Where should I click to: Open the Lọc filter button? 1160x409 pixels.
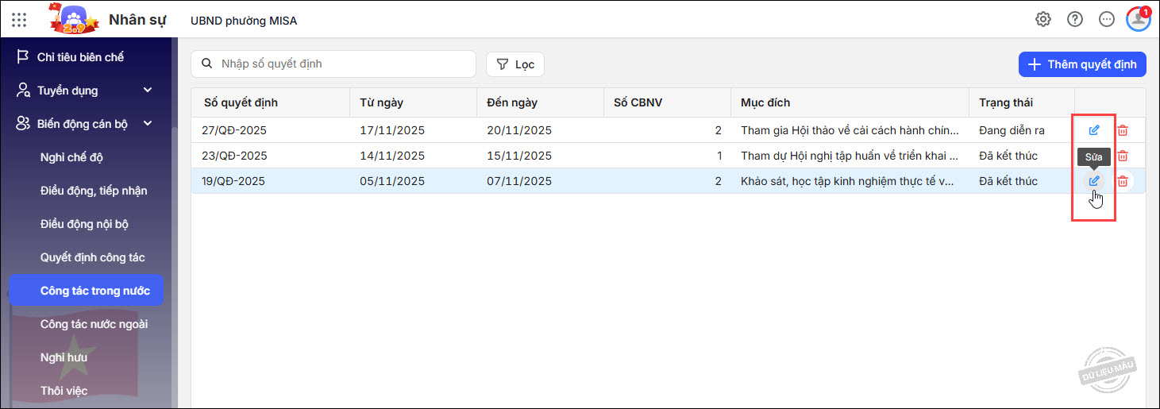click(515, 64)
